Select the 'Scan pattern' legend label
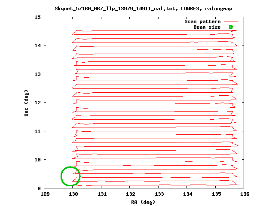275x206 pixels. coord(202,21)
